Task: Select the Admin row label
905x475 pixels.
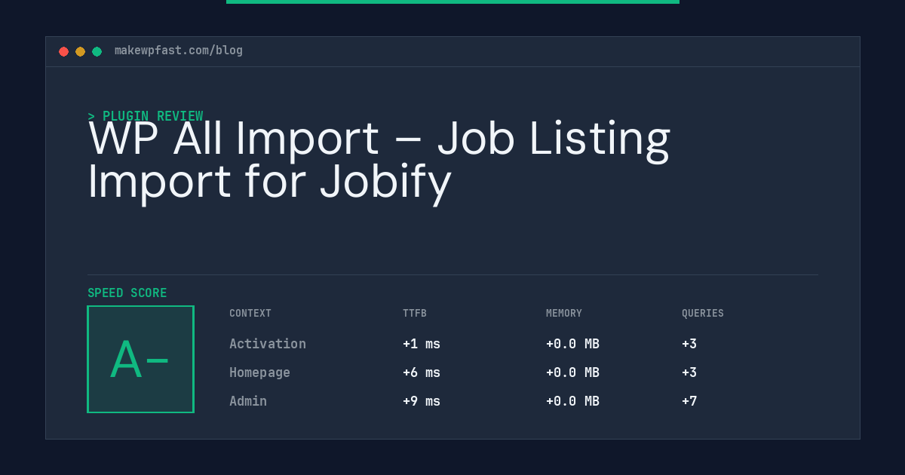Action: 248,401
